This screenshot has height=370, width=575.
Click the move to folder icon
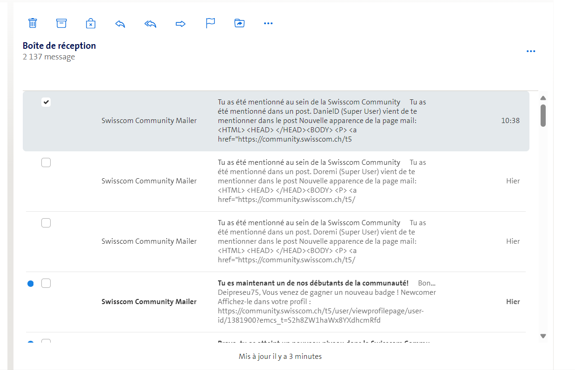239,23
